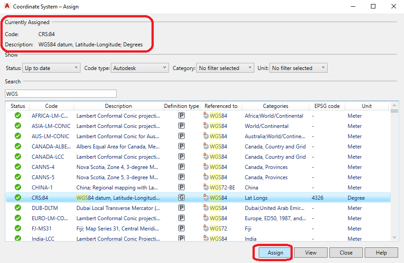The height and width of the screenshot is (263, 404).
Task: Click the green status icon for DUB-DLTM
Action: 18,208
